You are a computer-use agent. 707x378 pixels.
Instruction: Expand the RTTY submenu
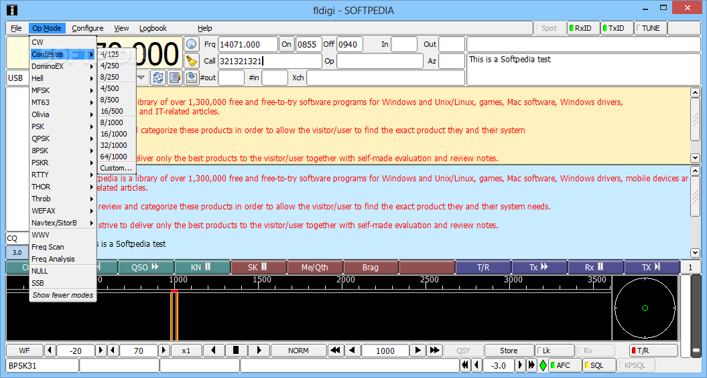coord(63,175)
